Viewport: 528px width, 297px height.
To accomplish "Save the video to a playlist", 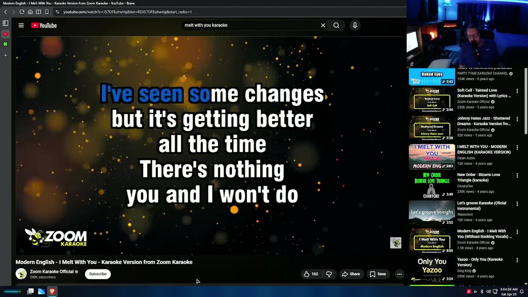I will coord(378,274).
